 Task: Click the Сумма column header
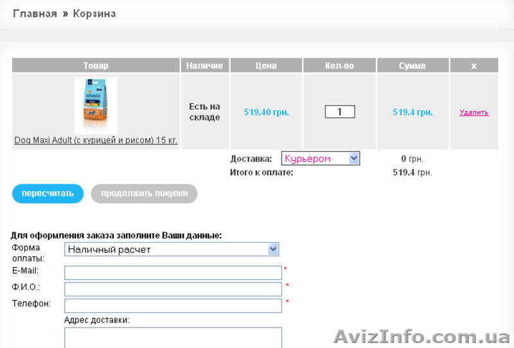tap(412, 65)
